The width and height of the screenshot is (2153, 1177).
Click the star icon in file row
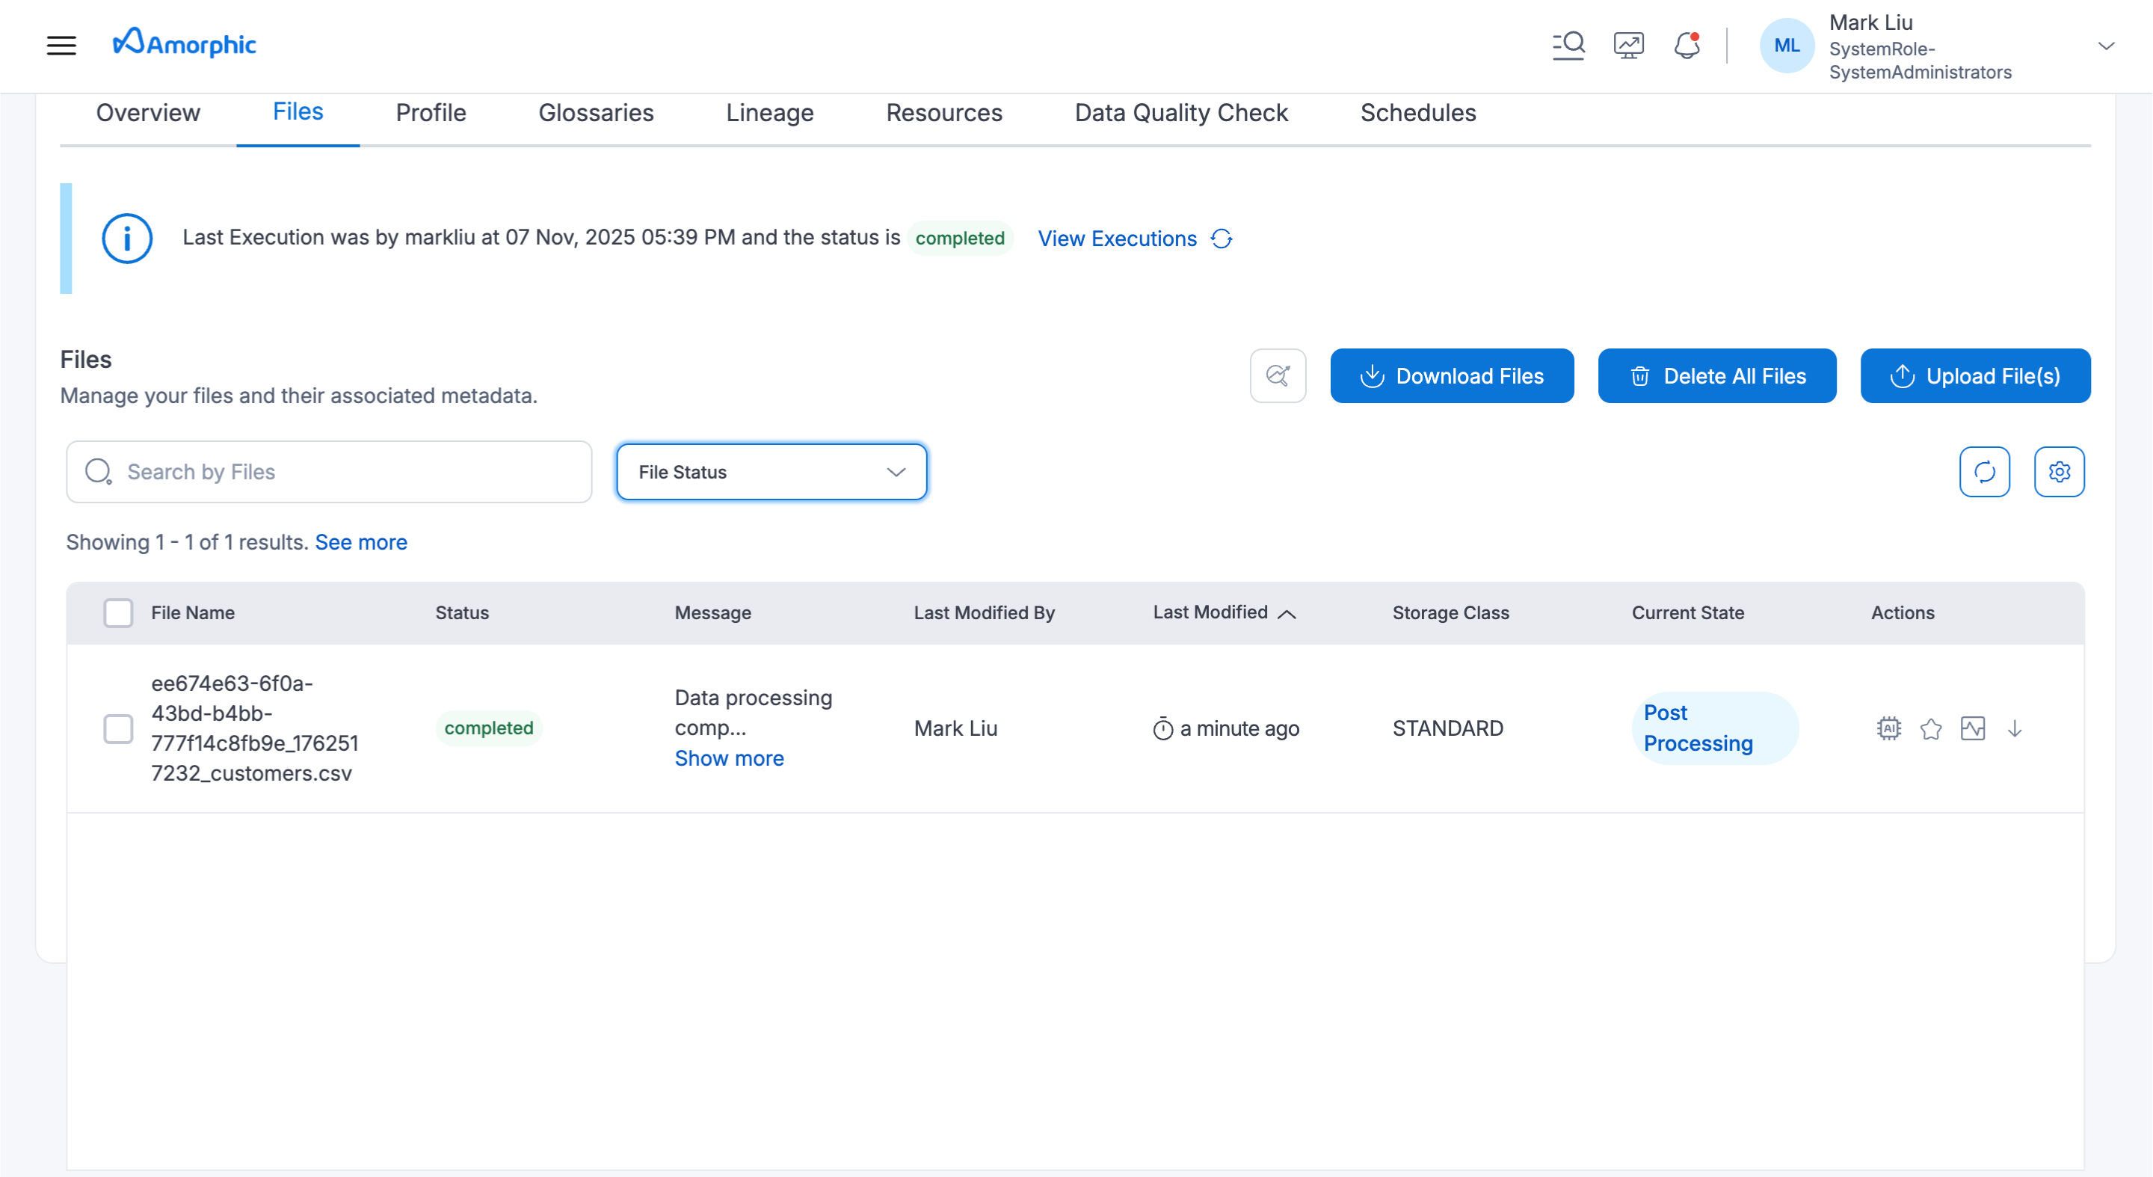(x=1931, y=729)
